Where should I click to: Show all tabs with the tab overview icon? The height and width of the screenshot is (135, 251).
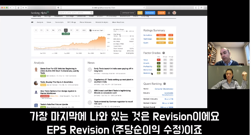click(x=201, y=8)
